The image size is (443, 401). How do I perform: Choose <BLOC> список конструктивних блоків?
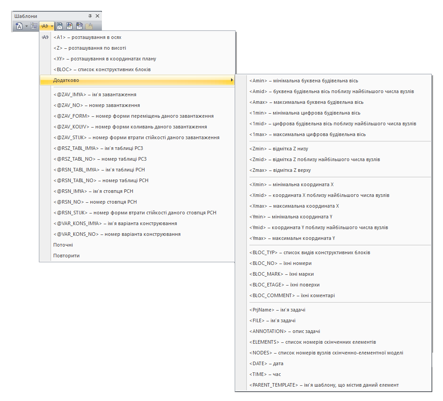point(102,69)
